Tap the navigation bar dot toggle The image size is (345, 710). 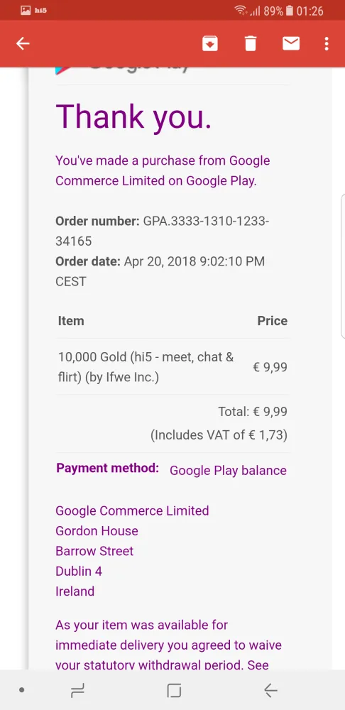click(22, 691)
